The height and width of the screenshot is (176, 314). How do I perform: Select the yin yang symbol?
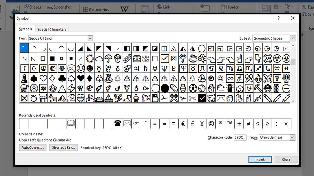[x=53, y=68]
